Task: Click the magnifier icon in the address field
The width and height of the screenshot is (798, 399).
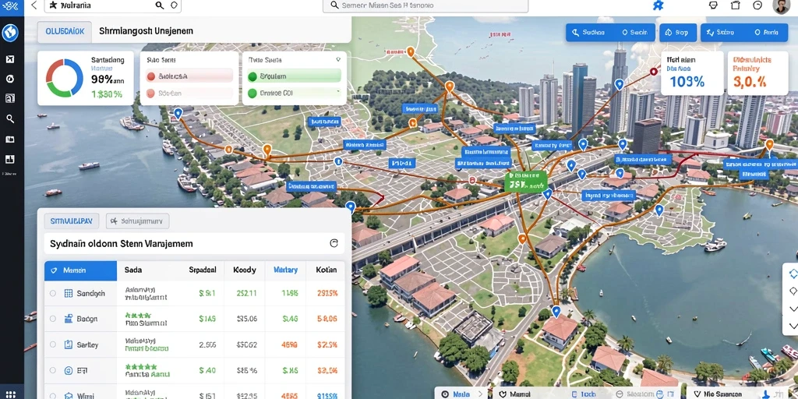Action: pyautogui.click(x=159, y=5)
